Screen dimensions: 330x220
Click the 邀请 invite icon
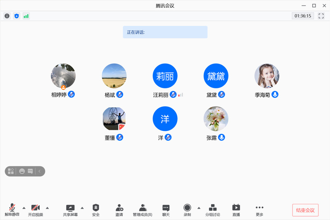click(119, 210)
